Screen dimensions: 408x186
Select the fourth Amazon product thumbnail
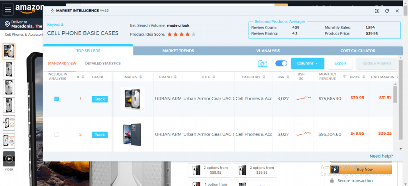[9, 105]
